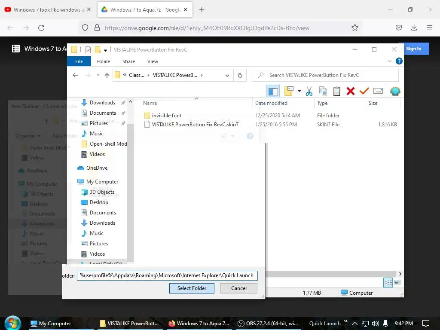Sort files by the Name column

[x=150, y=103]
